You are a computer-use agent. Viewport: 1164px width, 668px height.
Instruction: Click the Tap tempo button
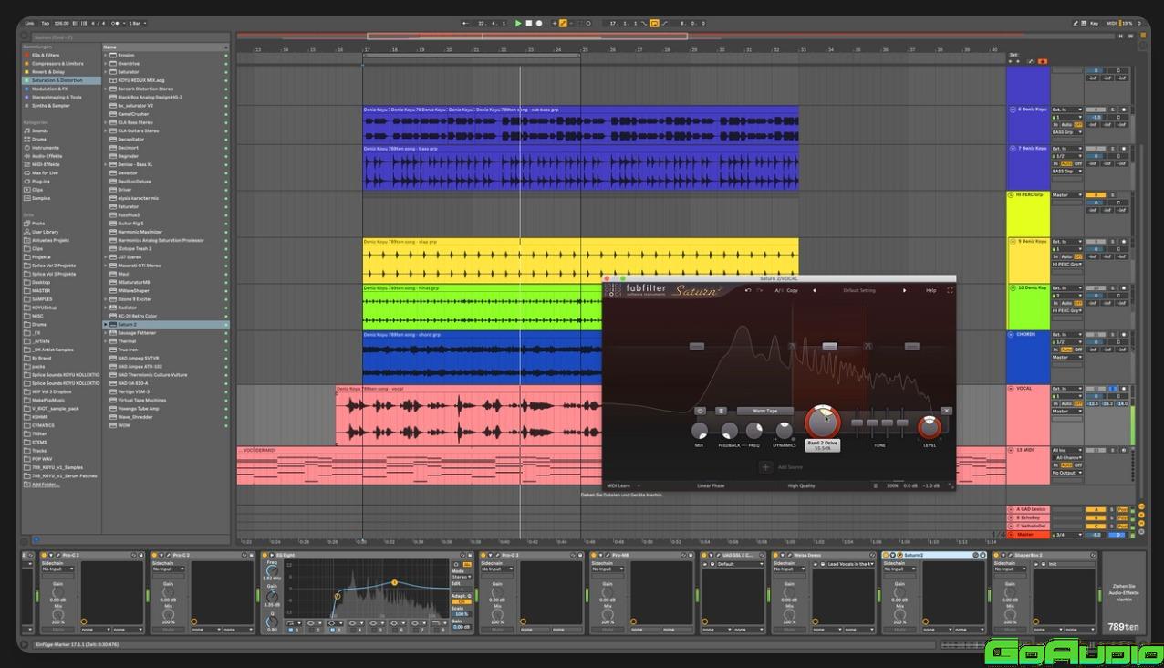tap(44, 23)
